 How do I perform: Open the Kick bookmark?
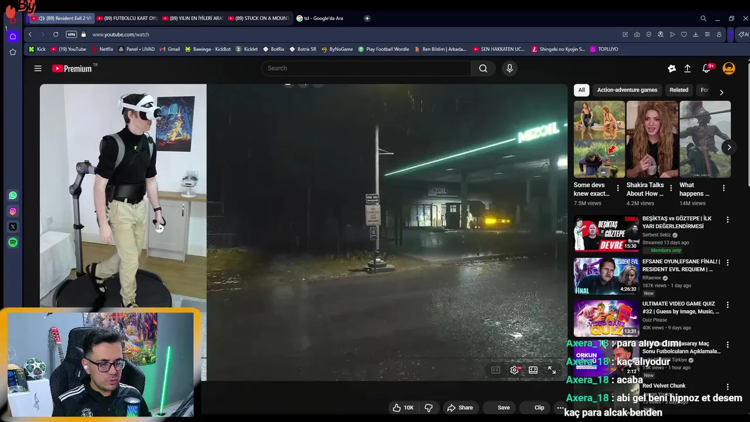click(x=37, y=49)
